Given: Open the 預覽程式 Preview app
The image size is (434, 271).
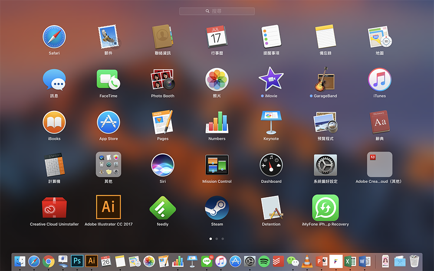Looking at the screenshot, I should 325,122.
